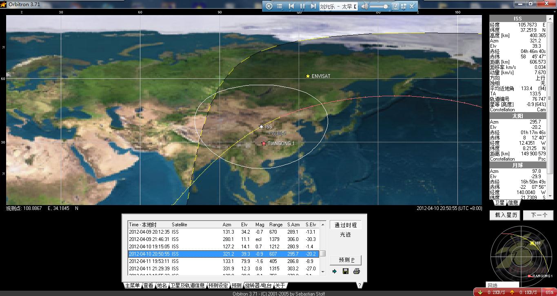This screenshot has width=557, height=296.
Task: Click the ISS satellite marker on the map
Action: click(x=261, y=127)
